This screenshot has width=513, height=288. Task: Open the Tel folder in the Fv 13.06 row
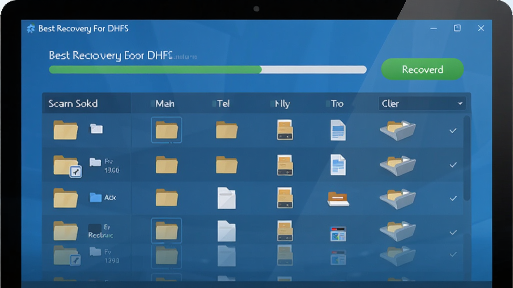click(227, 164)
